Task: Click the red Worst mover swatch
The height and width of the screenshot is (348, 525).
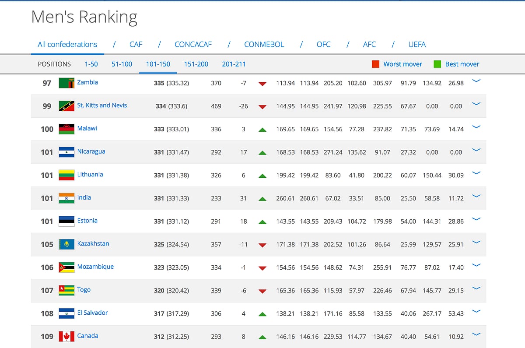Action: point(375,64)
